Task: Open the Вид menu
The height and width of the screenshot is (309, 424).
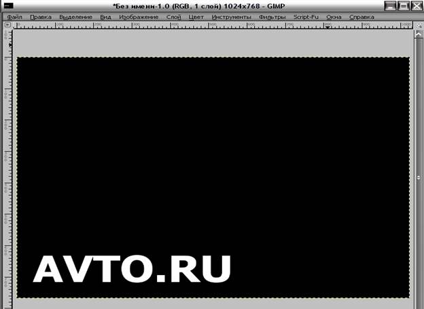Action: pyautogui.click(x=105, y=17)
